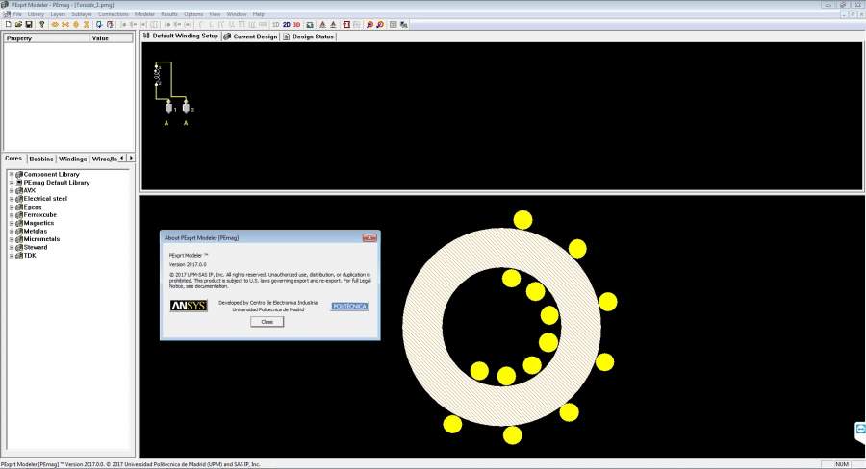The height and width of the screenshot is (469, 866).
Task: Open the Window menu
Action: pos(237,14)
